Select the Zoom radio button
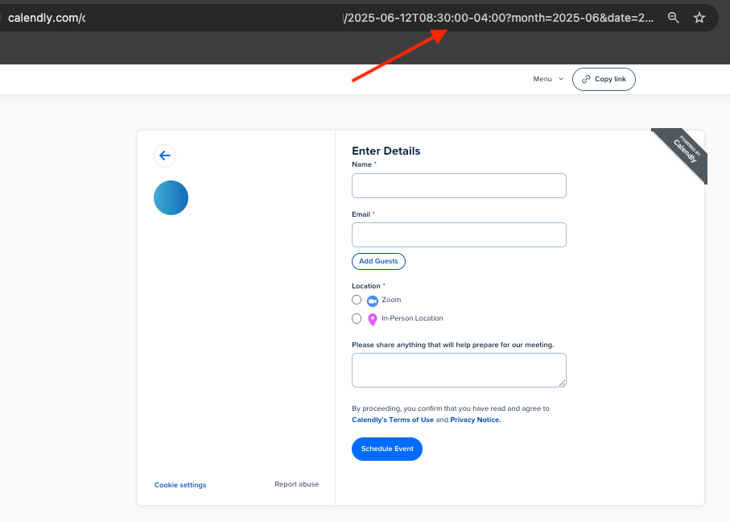The image size is (730, 522). click(357, 300)
